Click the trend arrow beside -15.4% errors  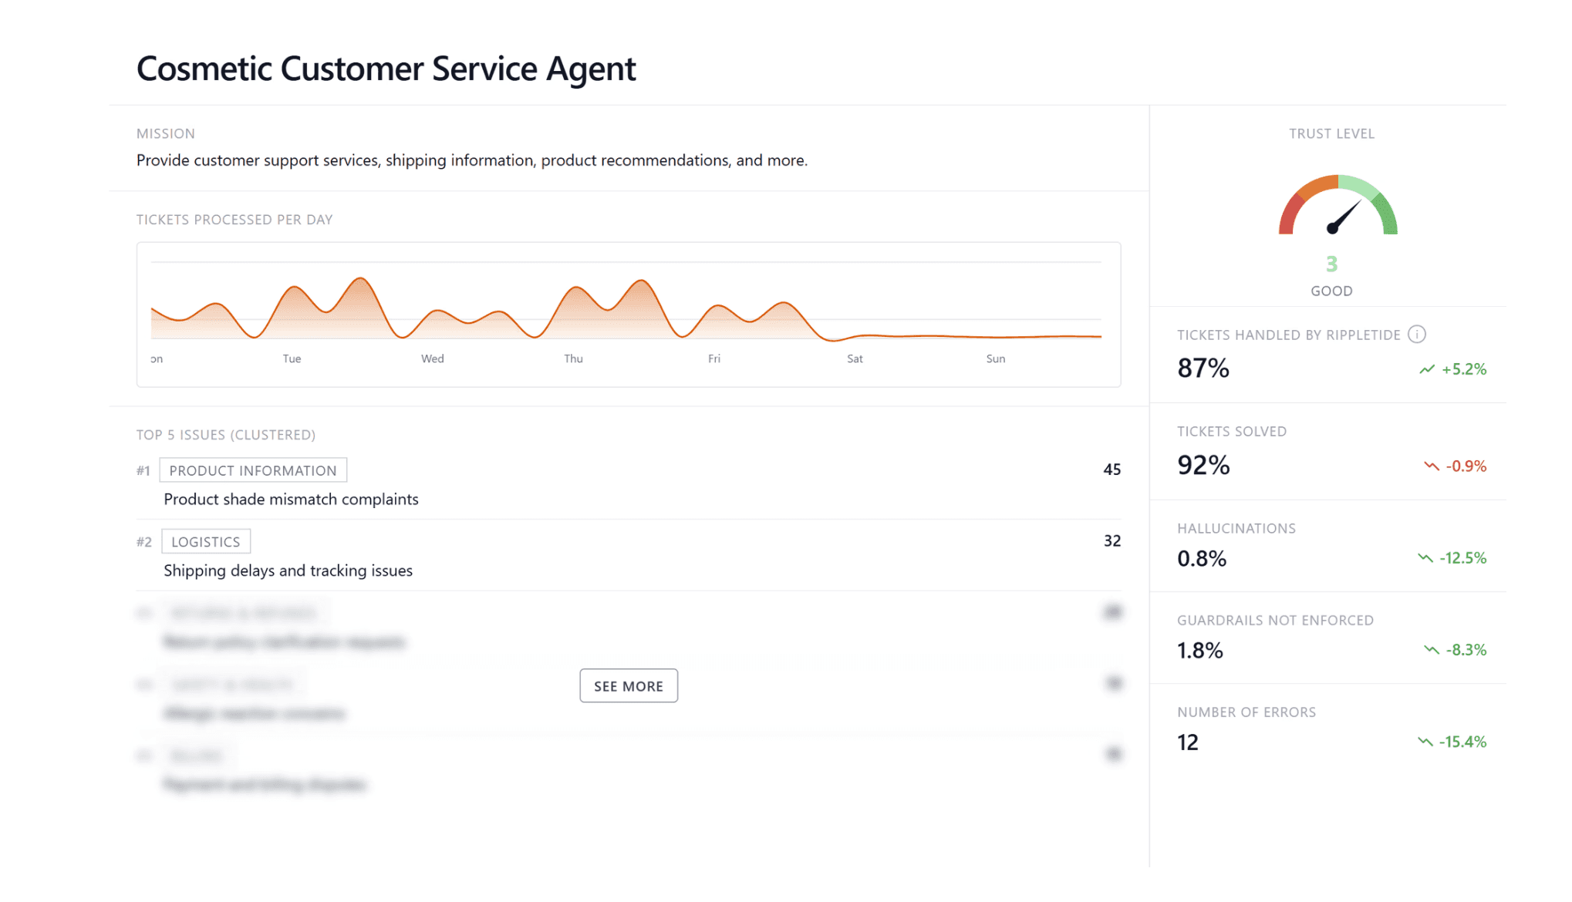click(1425, 741)
